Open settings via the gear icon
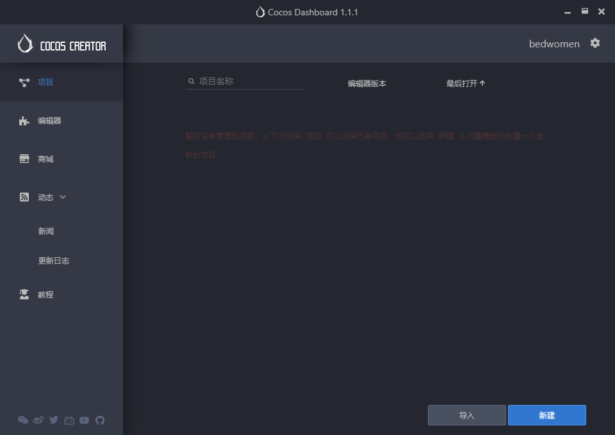The image size is (615, 435). pyautogui.click(x=595, y=43)
